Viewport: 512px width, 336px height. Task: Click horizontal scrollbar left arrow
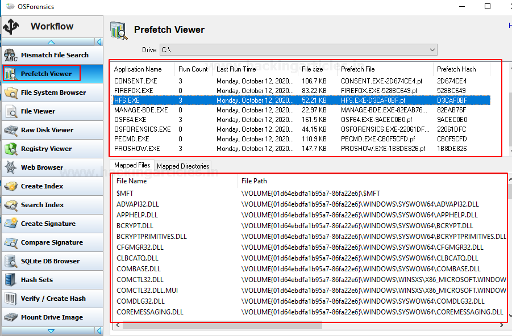pos(118,325)
